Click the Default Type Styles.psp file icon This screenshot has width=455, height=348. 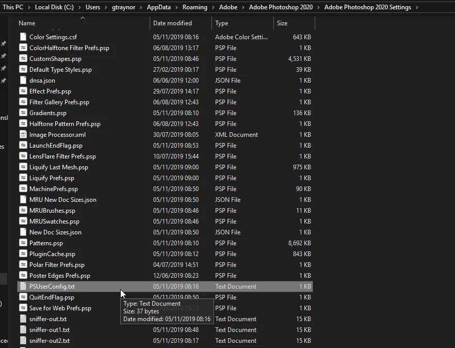point(23,69)
